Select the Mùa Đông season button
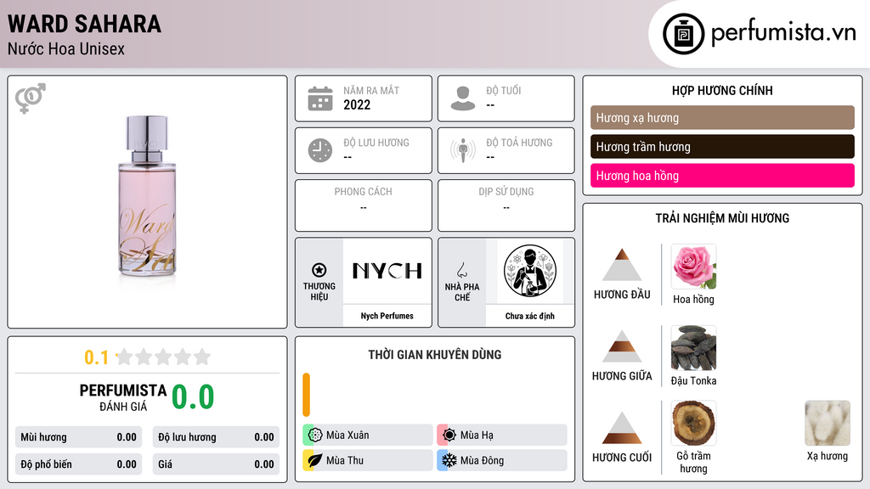870x489 pixels. point(501,460)
